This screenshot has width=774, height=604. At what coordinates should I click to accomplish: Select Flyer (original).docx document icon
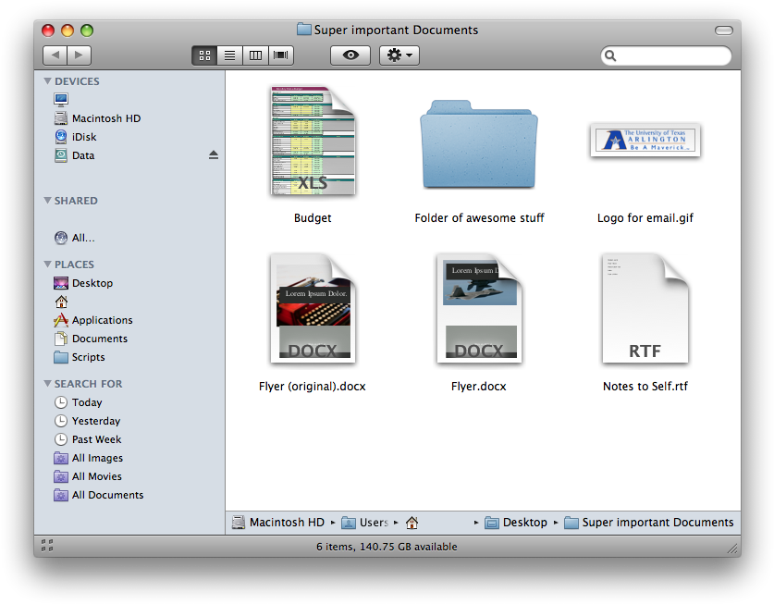[313, 309]
